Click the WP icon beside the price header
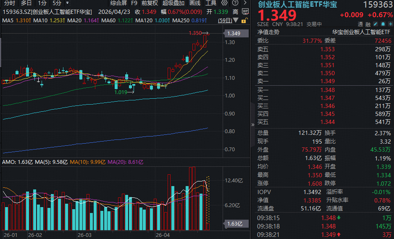The width and height of the screenshot is (394, 239). [246, 12]
